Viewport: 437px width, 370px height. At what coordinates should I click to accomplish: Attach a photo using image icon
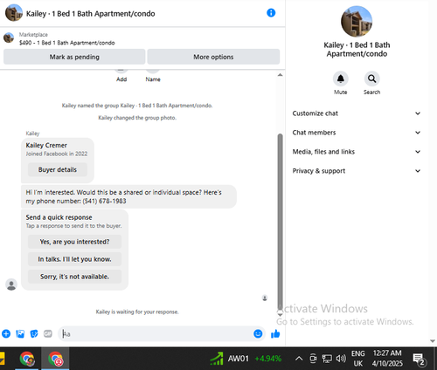click(x=20, y=333)
